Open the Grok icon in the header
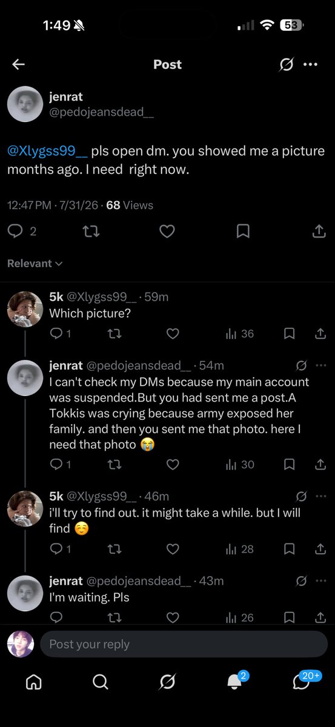 (x=286, y=64)
